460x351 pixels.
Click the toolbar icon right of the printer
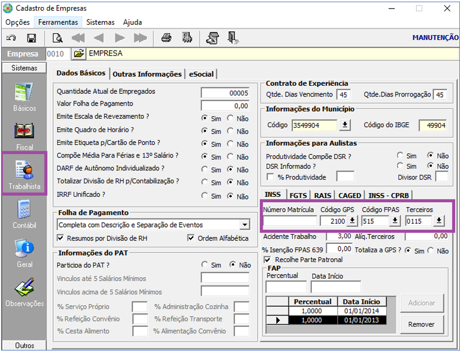tap(187, 38)
